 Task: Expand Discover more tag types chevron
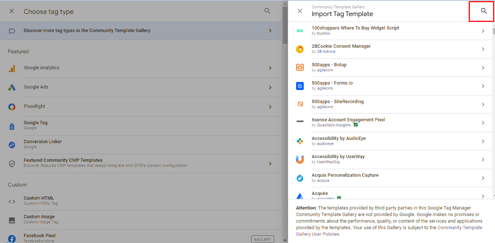(270, 31)
